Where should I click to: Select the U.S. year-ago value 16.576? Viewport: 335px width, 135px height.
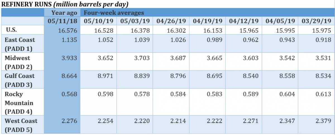67,30
